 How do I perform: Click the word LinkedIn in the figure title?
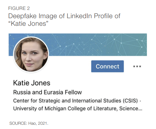79,16
